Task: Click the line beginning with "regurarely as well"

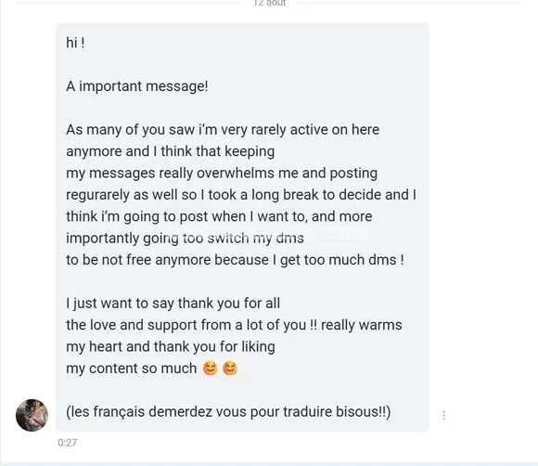Action: tap(241, 195)
